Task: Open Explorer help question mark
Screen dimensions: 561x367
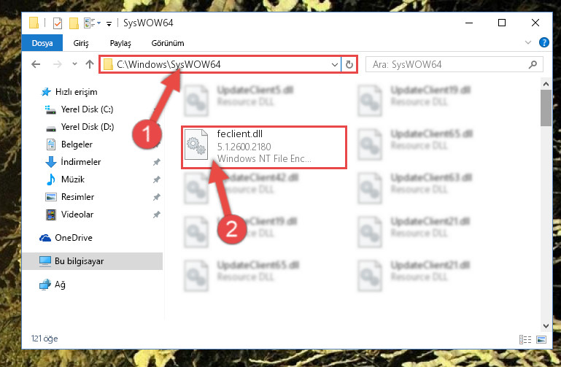Action: click(x=543, y=42)
